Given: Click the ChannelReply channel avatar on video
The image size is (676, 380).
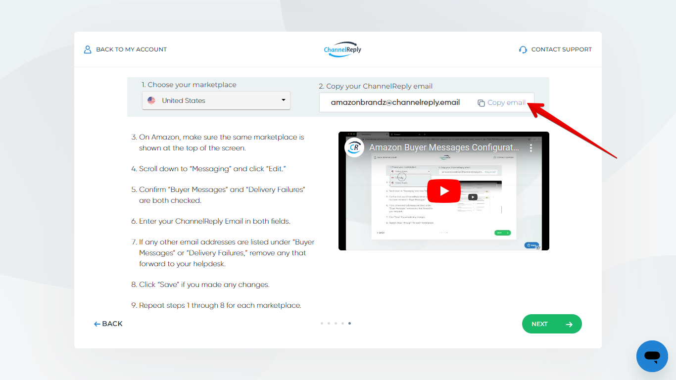Looking at the screenshot, I should point(355,147).
